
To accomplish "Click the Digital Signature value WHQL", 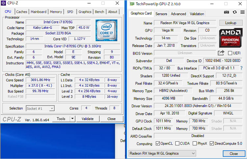I will coord(228,113).
